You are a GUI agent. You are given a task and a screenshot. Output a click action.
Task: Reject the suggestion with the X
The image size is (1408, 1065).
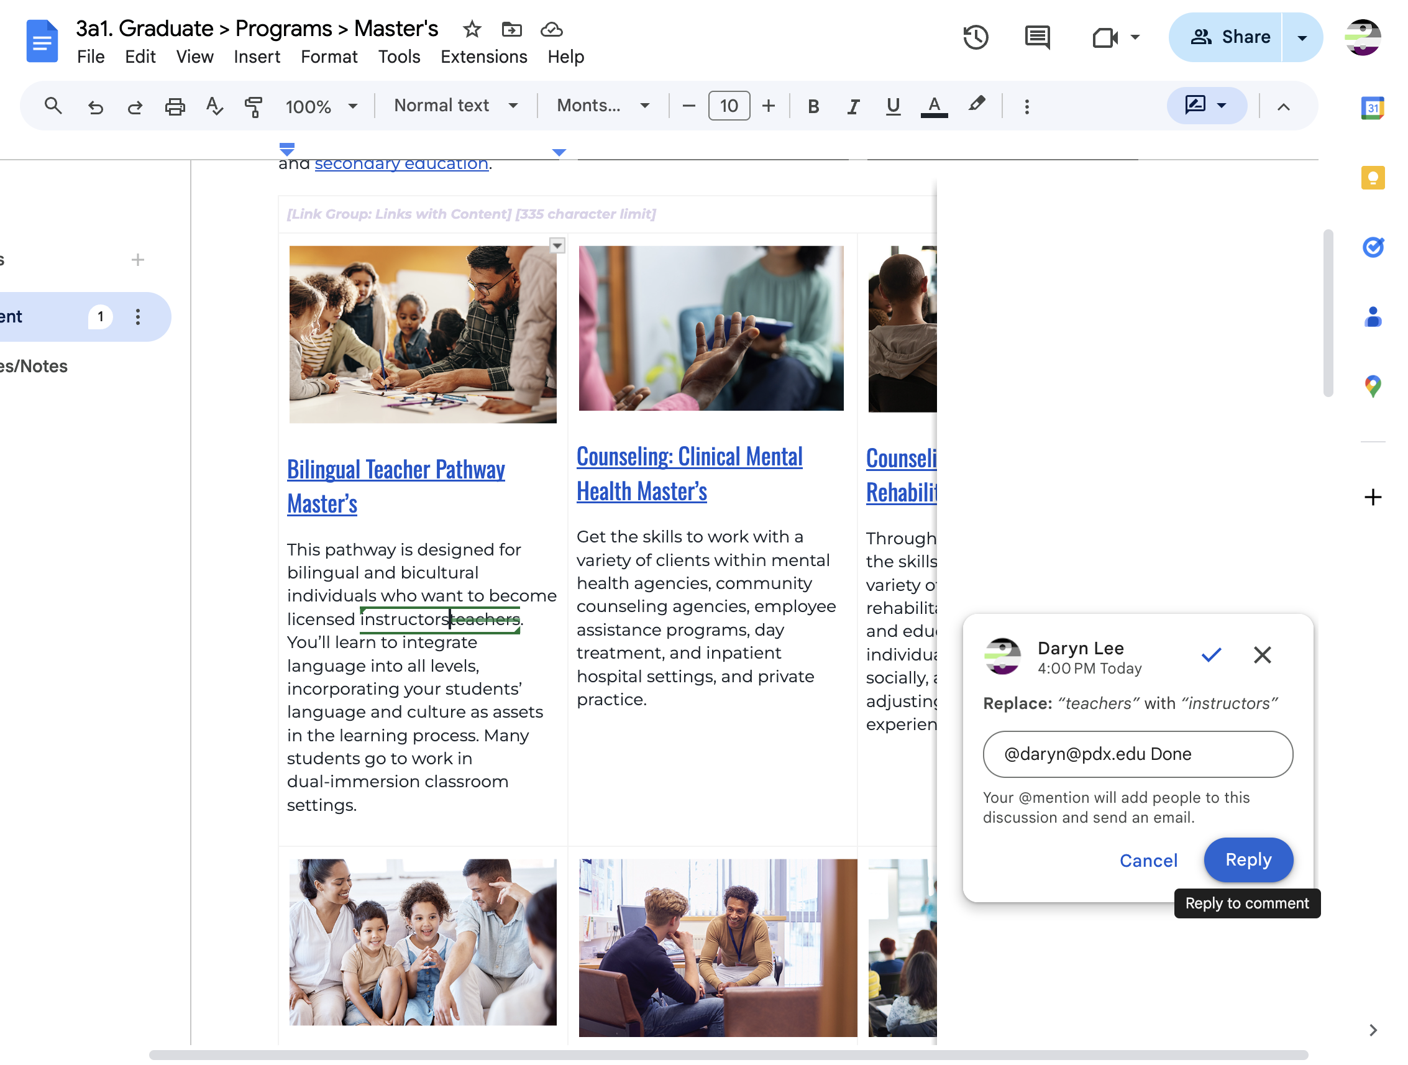(x=1261, y=654)
